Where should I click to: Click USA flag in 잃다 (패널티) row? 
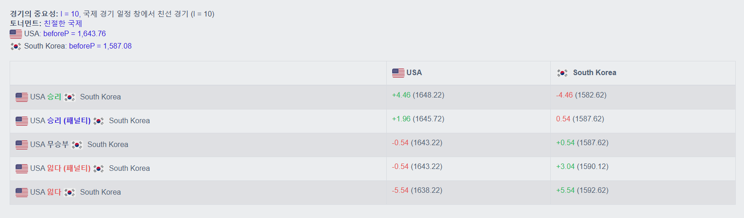click(x=22, y=169)
